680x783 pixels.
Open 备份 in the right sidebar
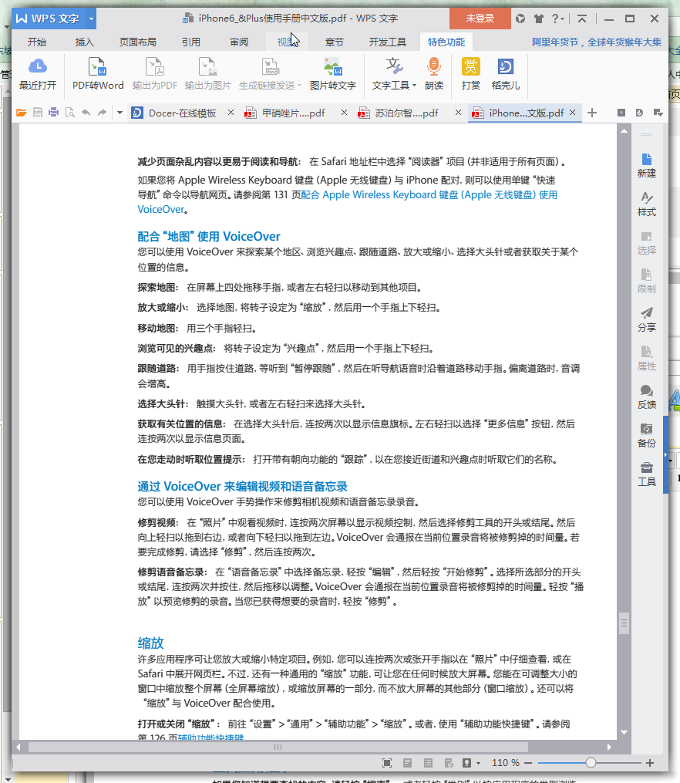pos(646,435)
